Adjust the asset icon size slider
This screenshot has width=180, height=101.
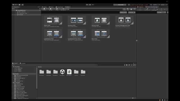(133, 98)
